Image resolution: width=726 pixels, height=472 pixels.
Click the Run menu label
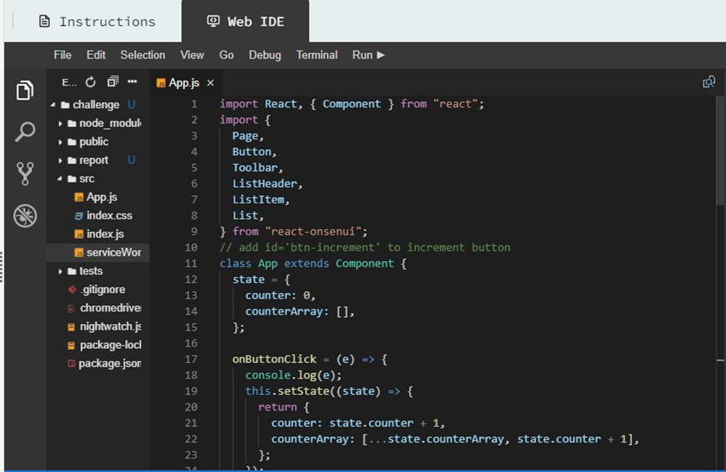(x=362, y=55)
